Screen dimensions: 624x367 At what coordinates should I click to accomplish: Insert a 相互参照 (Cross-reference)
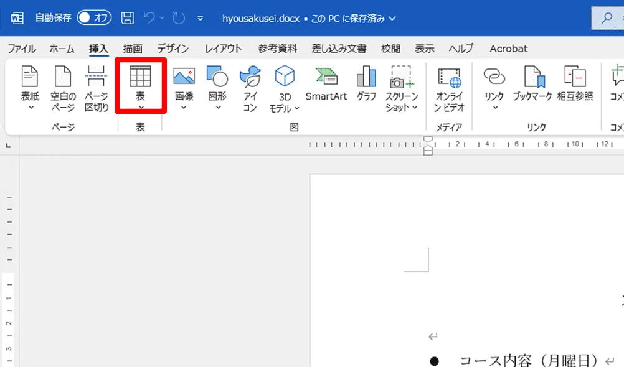575,83
